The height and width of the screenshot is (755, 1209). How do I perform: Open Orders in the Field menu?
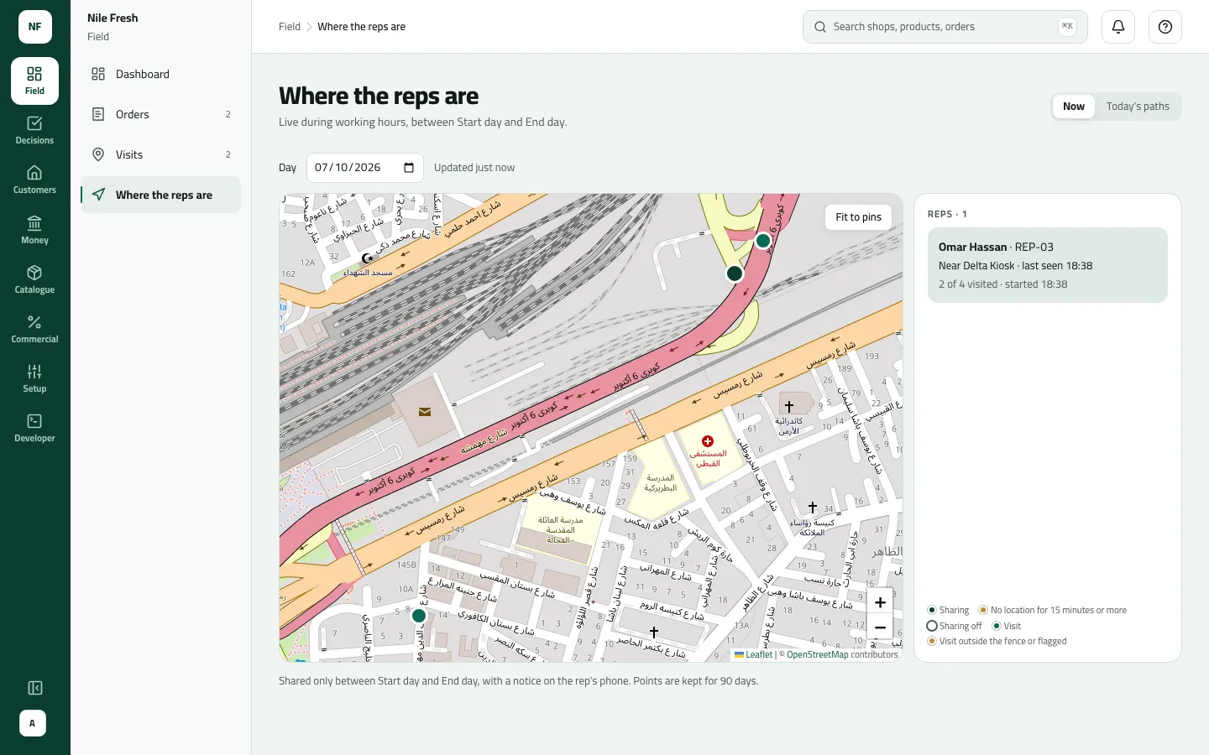(x=161, y=114)
